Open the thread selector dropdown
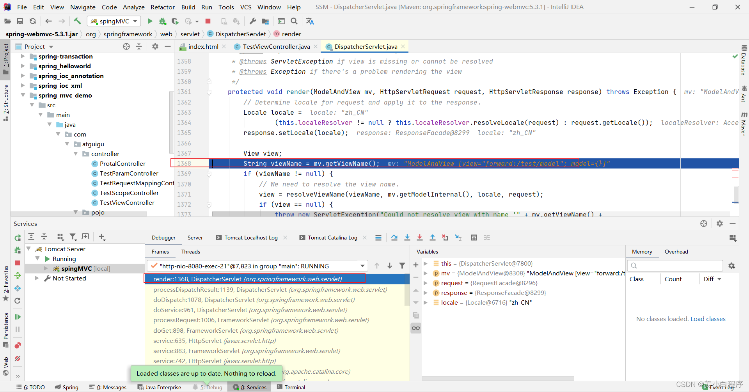749x392 pixels. coord(362,266)
